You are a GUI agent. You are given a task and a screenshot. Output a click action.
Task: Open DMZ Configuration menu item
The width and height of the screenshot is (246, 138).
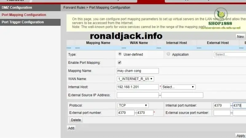pos(17,7)
